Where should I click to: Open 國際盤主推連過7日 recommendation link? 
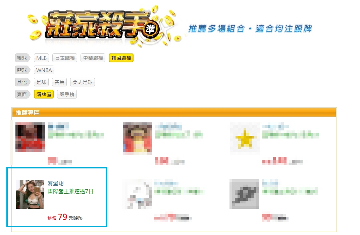[70, 191]
